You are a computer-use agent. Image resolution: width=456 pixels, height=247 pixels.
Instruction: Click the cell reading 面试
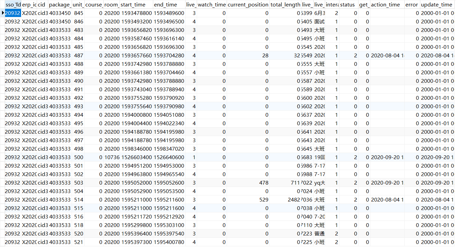(319, 21)
